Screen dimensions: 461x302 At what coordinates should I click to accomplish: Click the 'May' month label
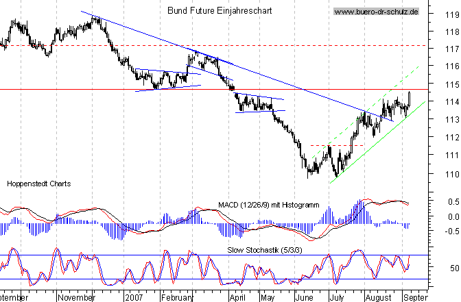pos(268,298)
